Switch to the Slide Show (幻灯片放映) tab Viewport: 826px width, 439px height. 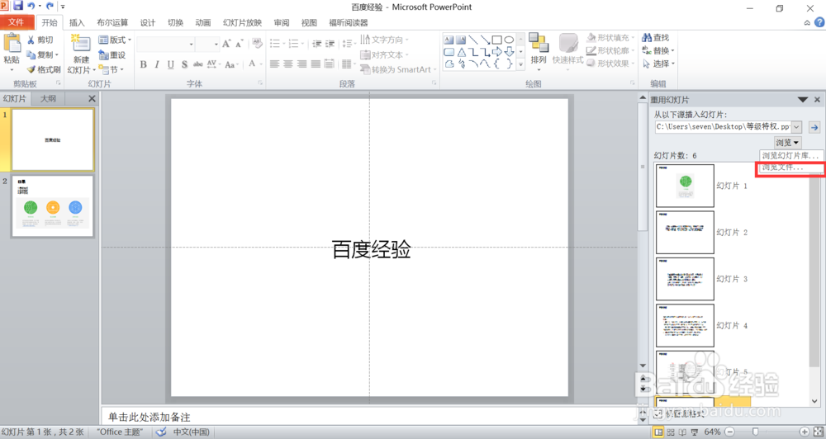(x=242, y=22)
